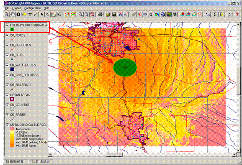The width and height of the screenshot is (242, 165).
Task: Click the colored grid icon
Action: point(169,15)
